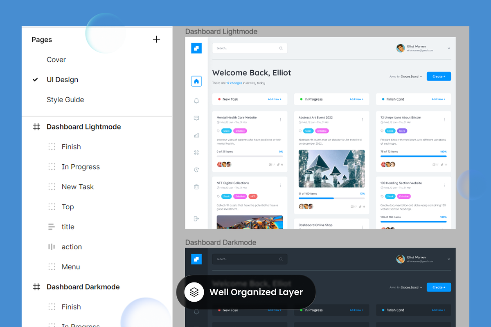Click the blue logo in Lightmode dashboard
The image size is (491, 327).
(x=196, y=48)
